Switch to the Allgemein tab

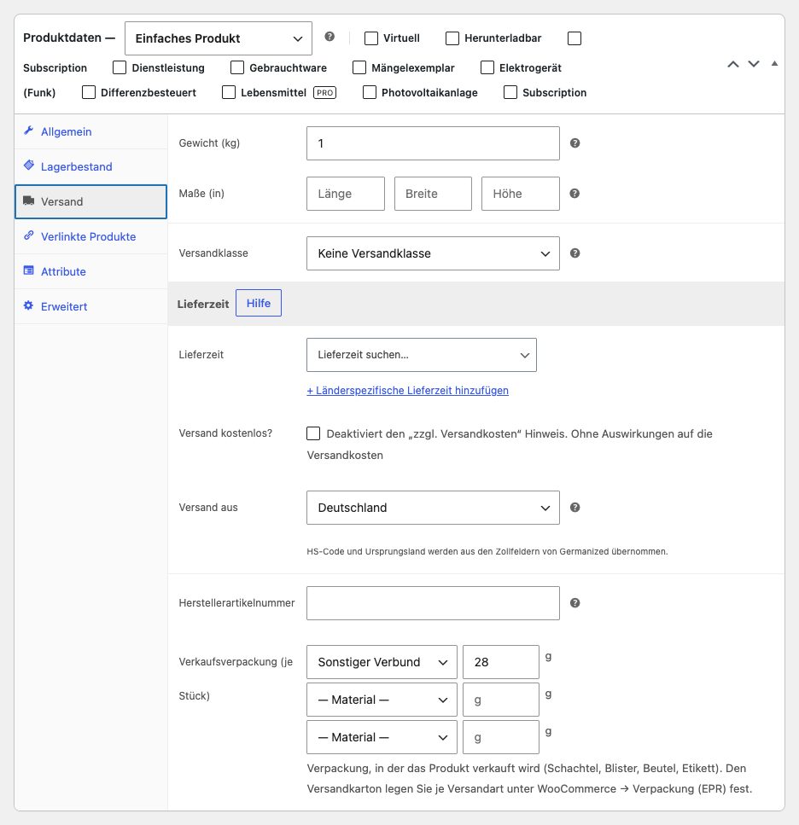90,131
